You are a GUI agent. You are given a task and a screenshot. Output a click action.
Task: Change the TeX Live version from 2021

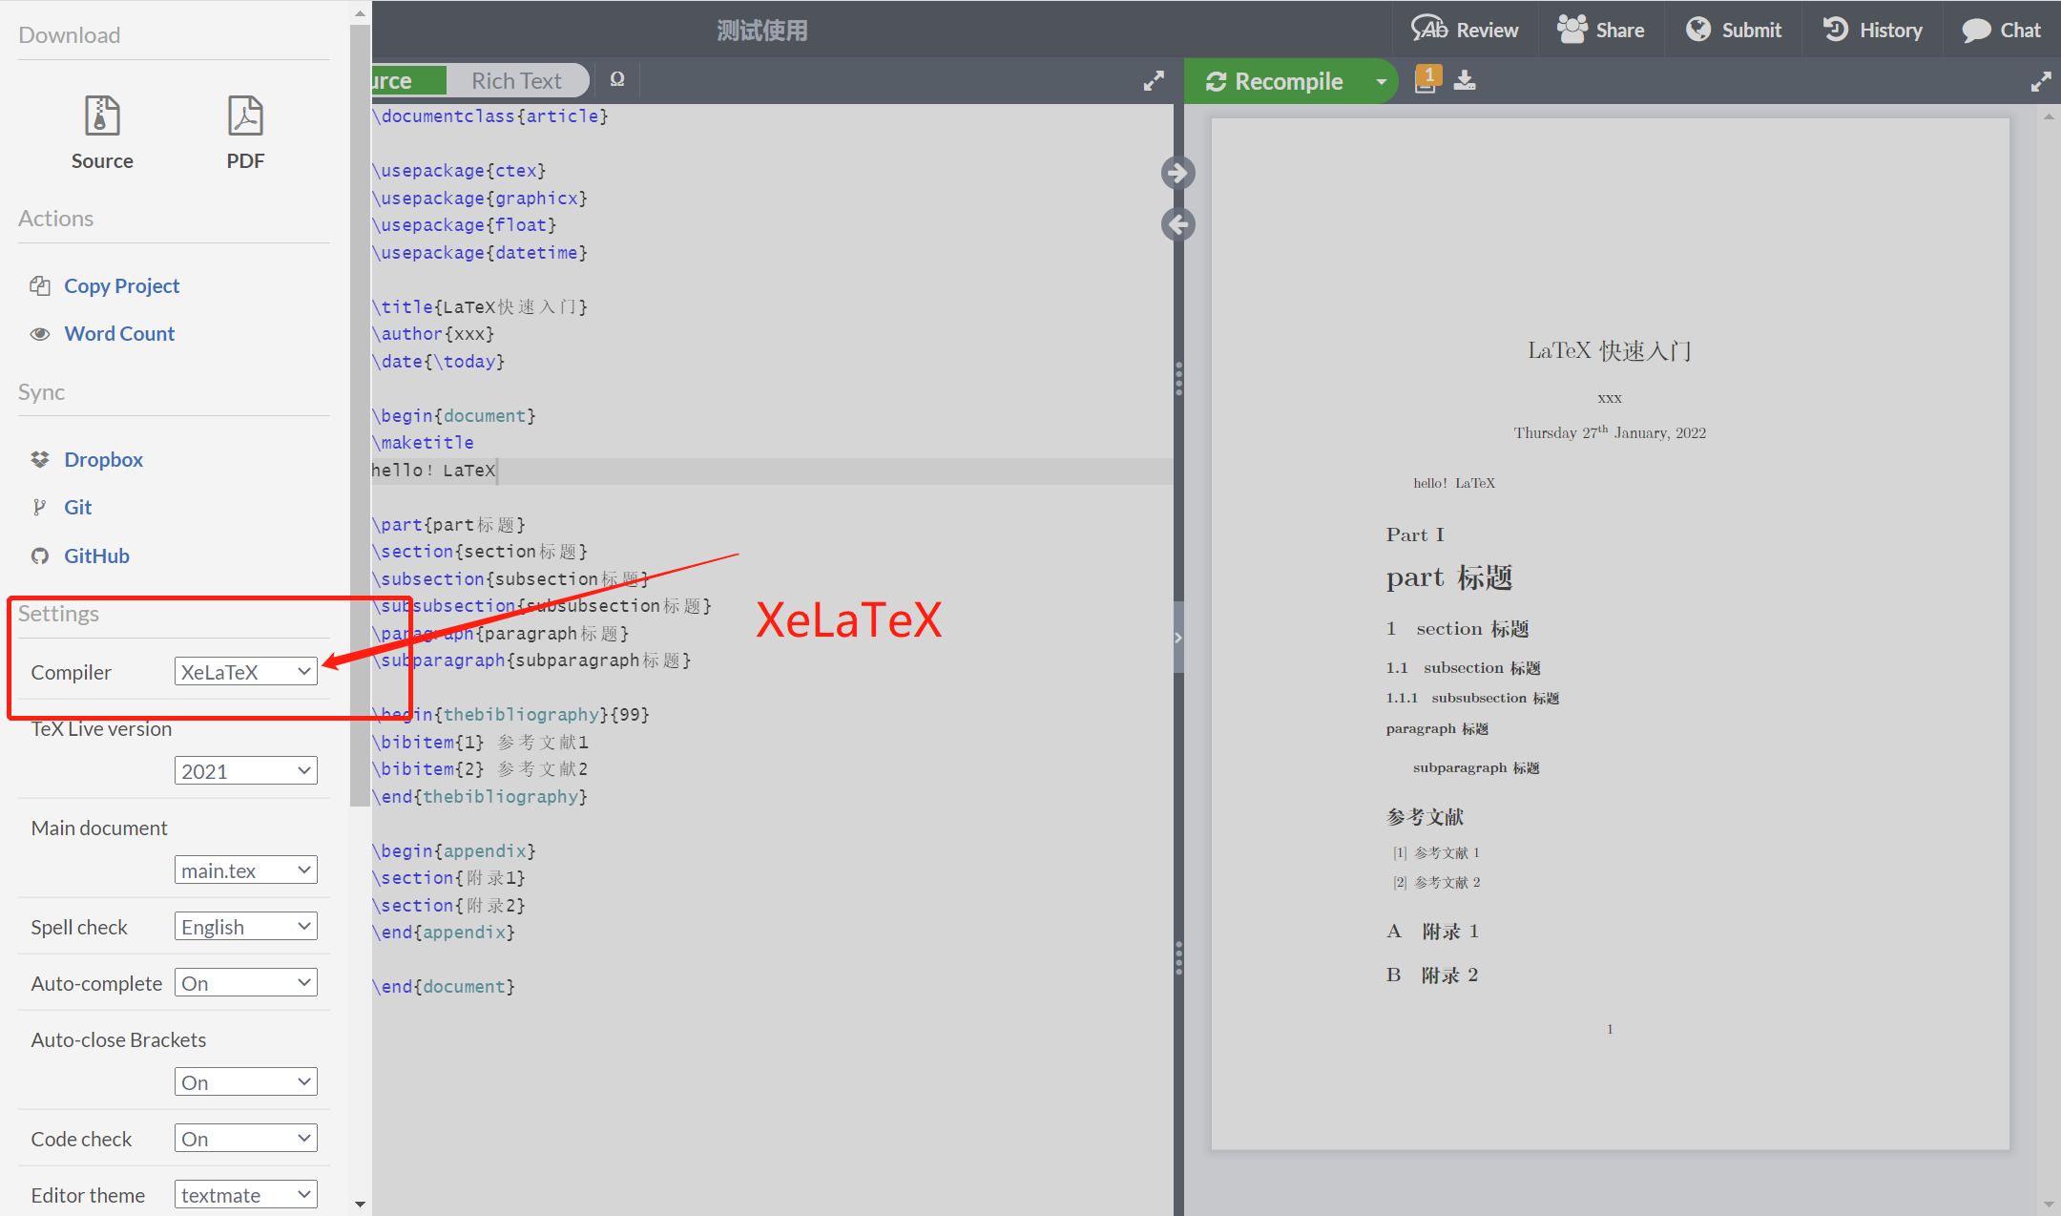(245, 770)
